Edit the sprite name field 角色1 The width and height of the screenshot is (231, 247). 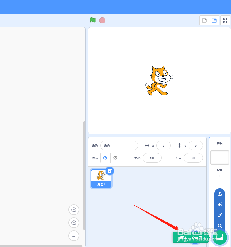coord(119,145)
